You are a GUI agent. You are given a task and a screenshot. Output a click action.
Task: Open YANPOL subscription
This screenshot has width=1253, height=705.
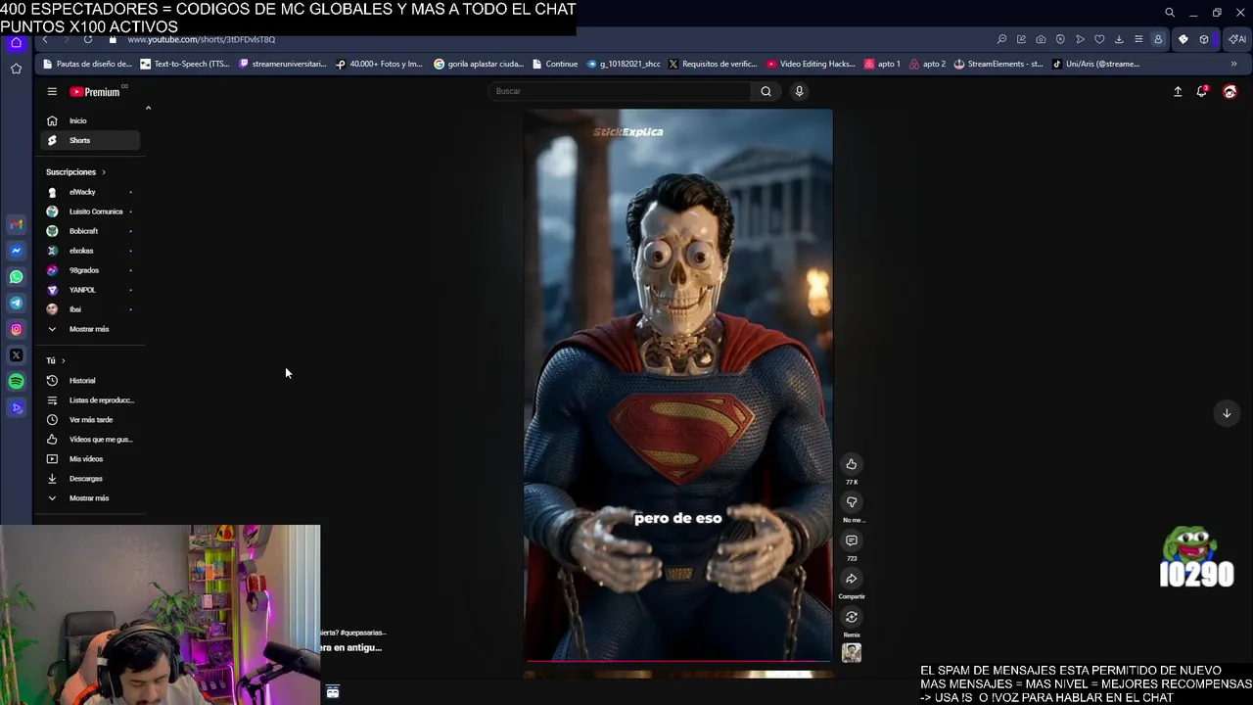(x=90, y=290)
